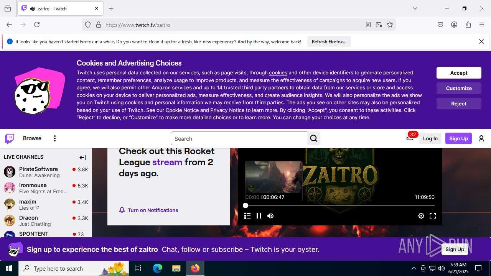491x276 pixels.
Task: Click the search magnifier button
Action: (314, 138)
